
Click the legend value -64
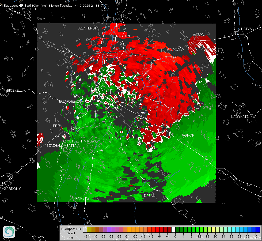pos(87,236)
